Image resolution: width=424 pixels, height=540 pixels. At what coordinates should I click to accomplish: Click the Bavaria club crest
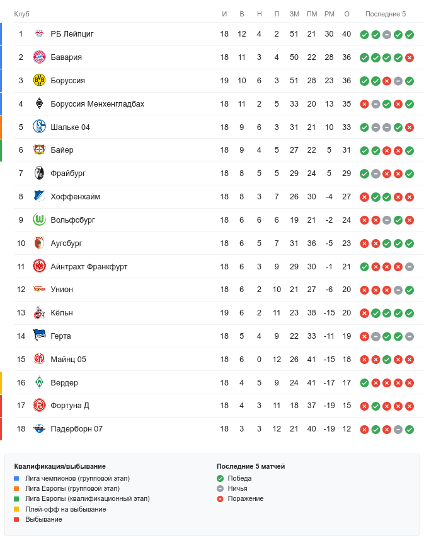tap(39, 57)
